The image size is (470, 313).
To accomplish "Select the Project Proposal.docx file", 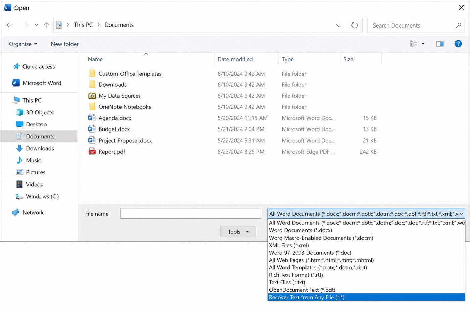I will pyautogui.click(x=125, y=141).
